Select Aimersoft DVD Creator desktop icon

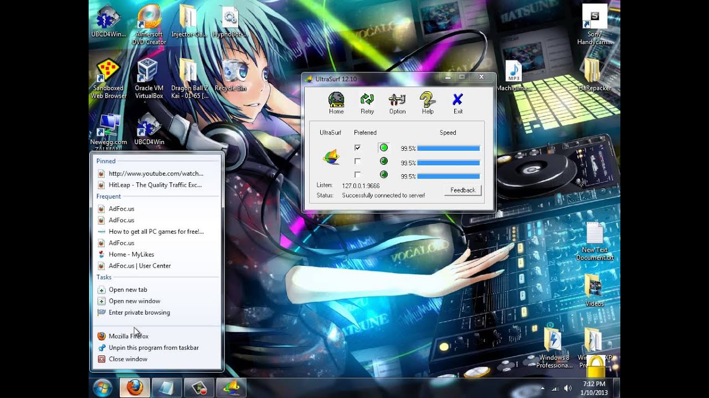click(149, 25)
